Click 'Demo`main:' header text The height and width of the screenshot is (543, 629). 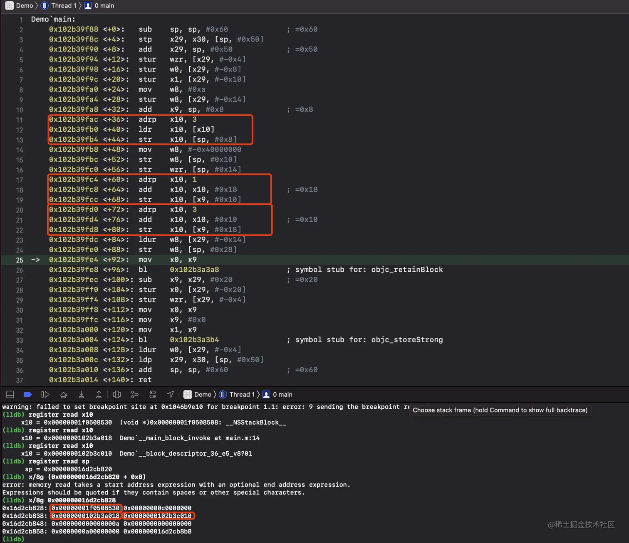point(53,19)
